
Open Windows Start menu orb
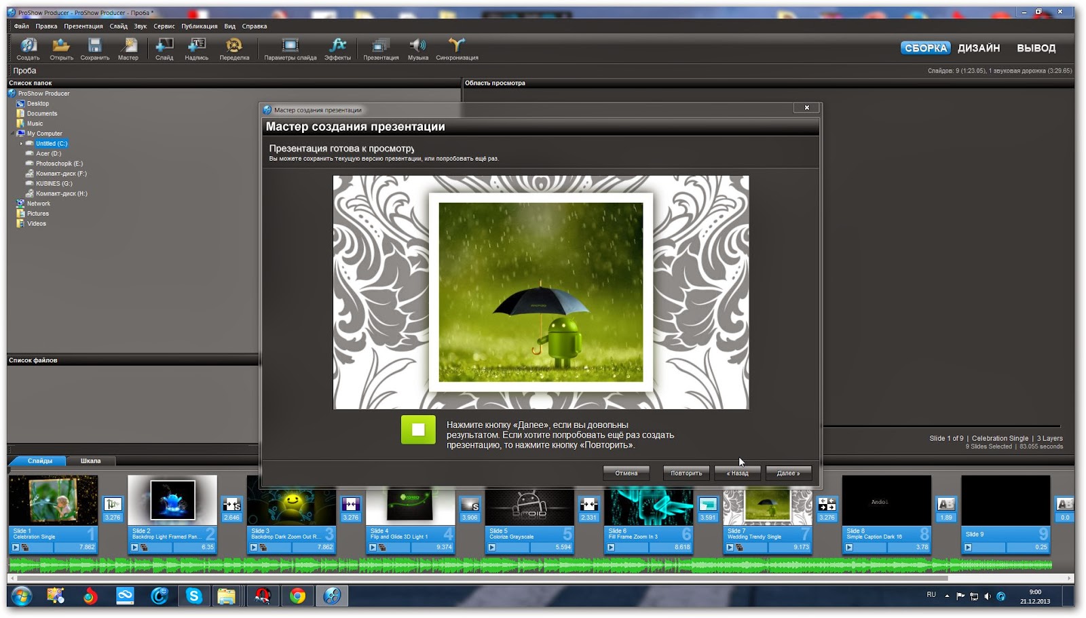pos(22,596)
